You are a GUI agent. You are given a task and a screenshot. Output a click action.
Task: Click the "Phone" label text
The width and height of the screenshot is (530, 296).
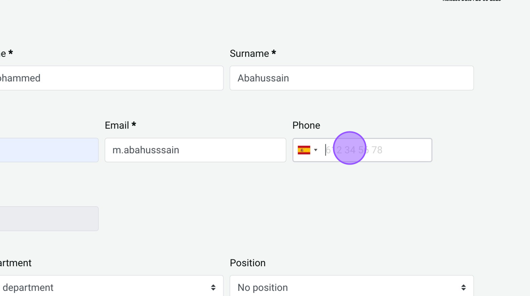pos(306,125)
